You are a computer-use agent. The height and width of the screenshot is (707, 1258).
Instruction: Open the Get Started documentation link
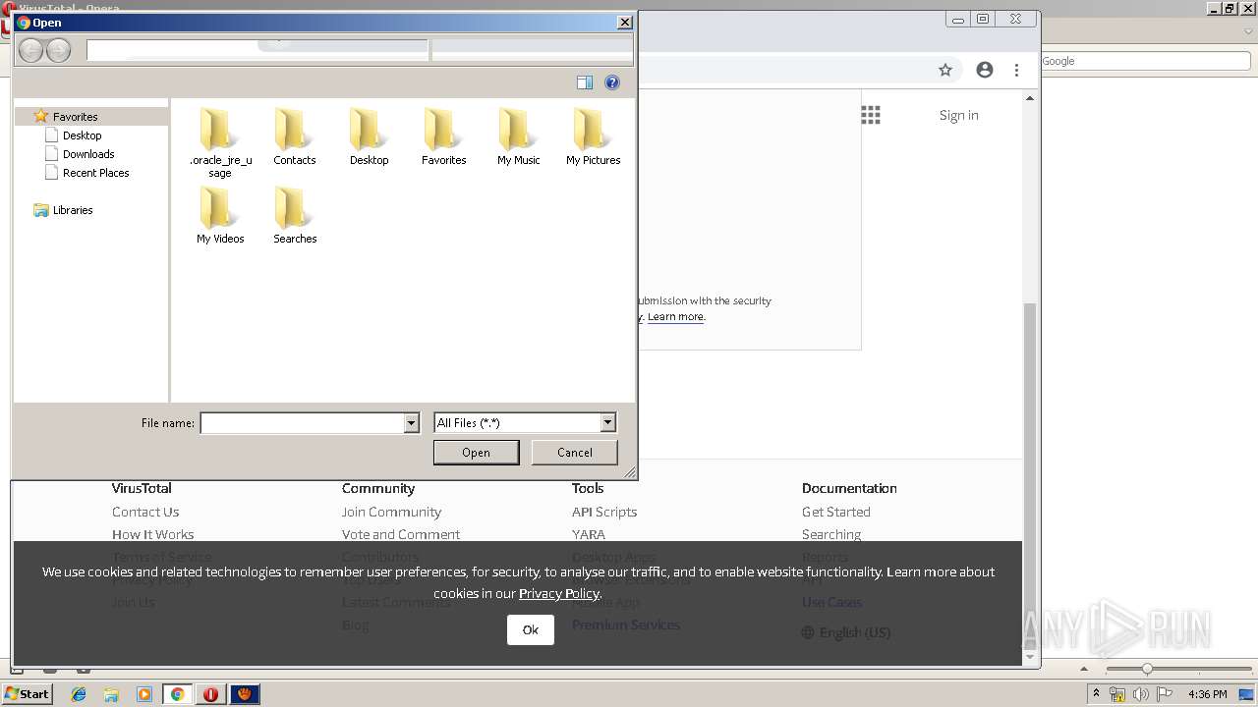click(836, 512)
